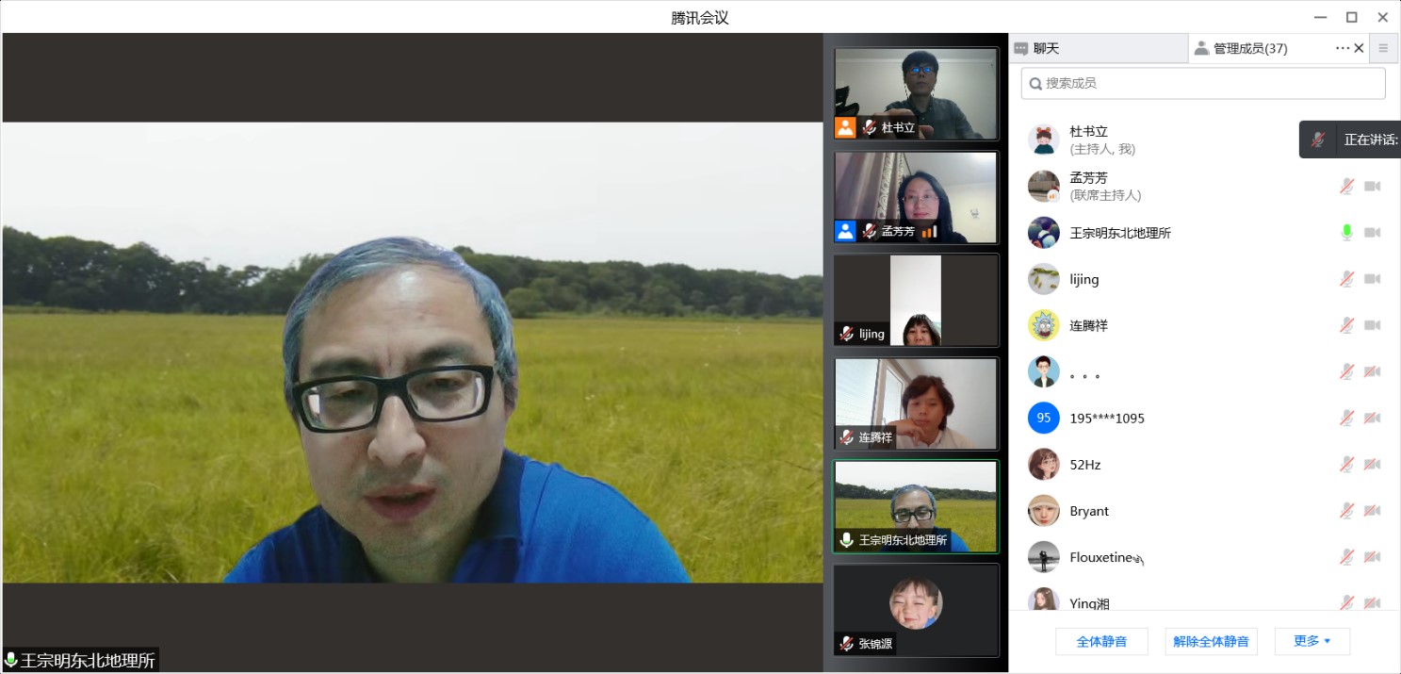This screenshot has width=1401, height=674.
Task: Click the muted microphone icon for 孟芳芳
Action: click(x=1347, y=187)
